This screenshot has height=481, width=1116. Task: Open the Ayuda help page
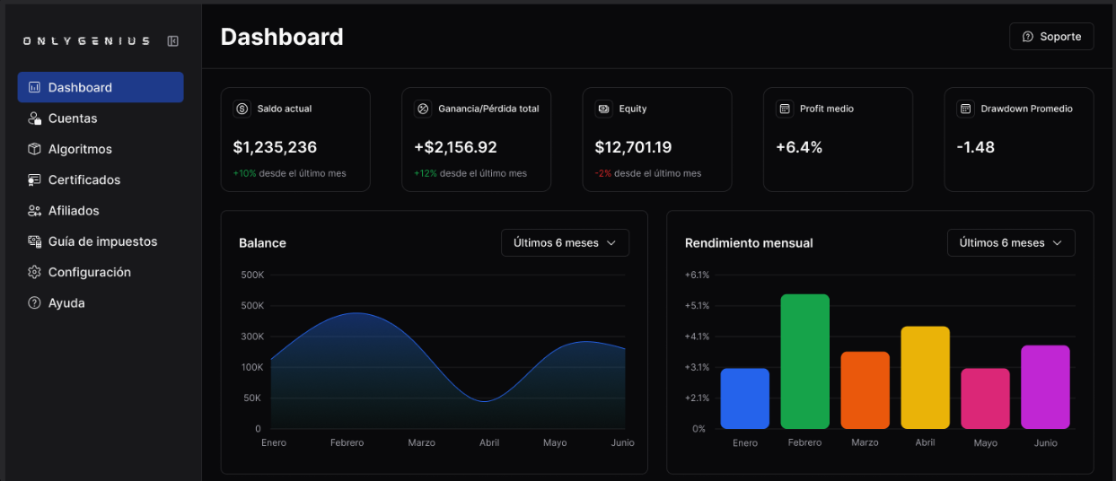tap(101, 303)
